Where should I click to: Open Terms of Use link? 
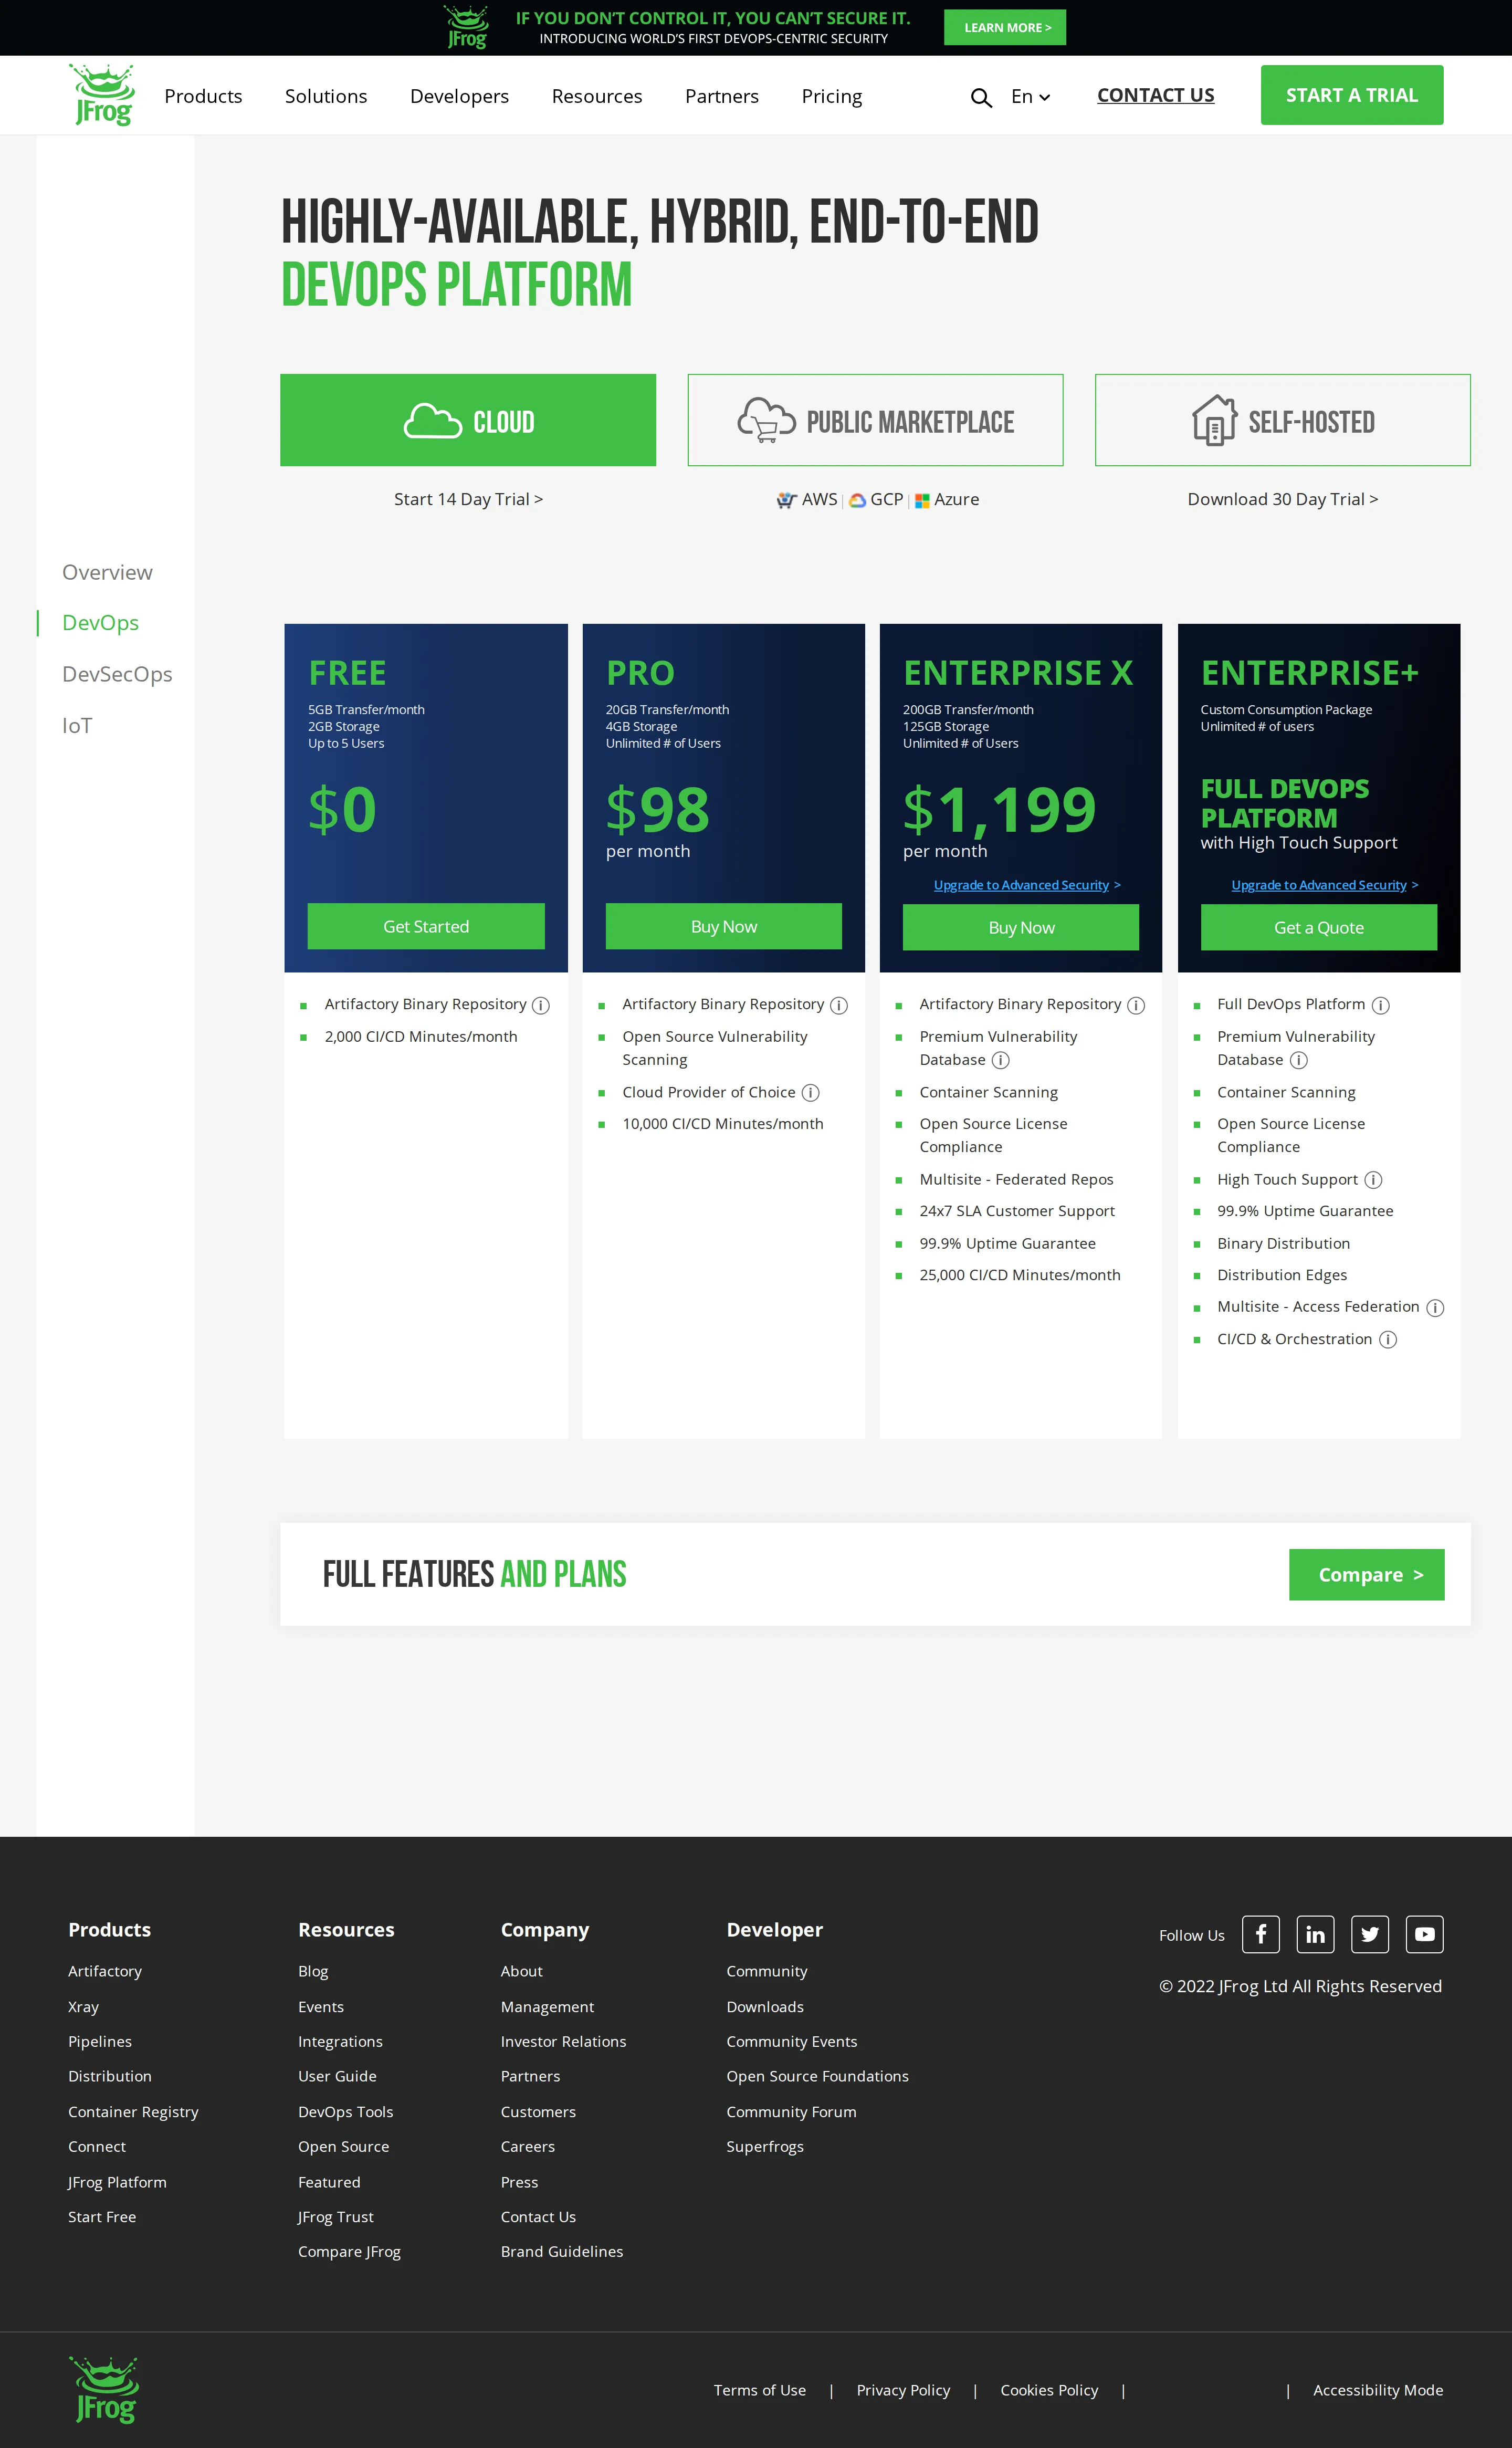759,2390
